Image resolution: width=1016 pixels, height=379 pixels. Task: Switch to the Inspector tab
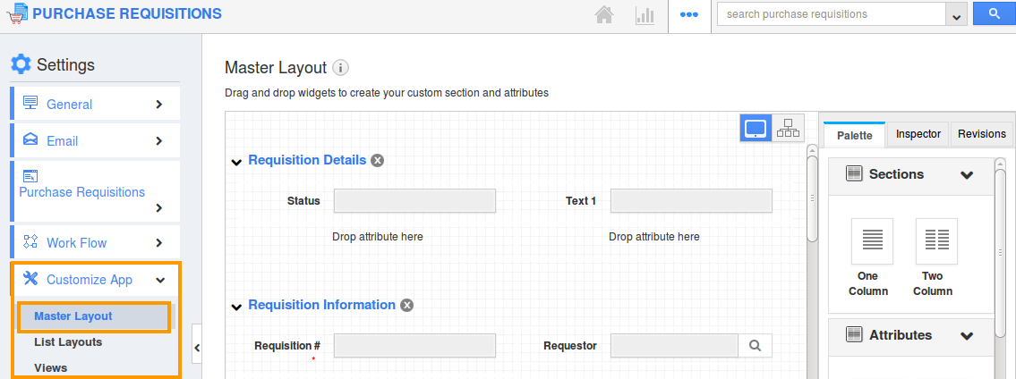coord(918,134)
